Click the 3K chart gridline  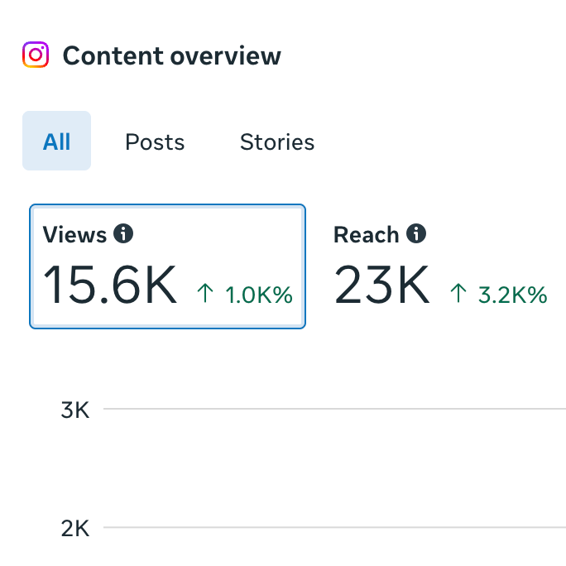(x=334, y=409)
